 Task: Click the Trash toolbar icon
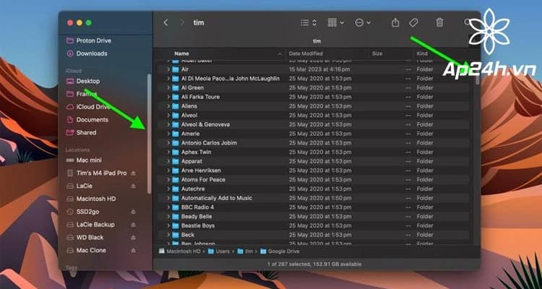(439, 23)
